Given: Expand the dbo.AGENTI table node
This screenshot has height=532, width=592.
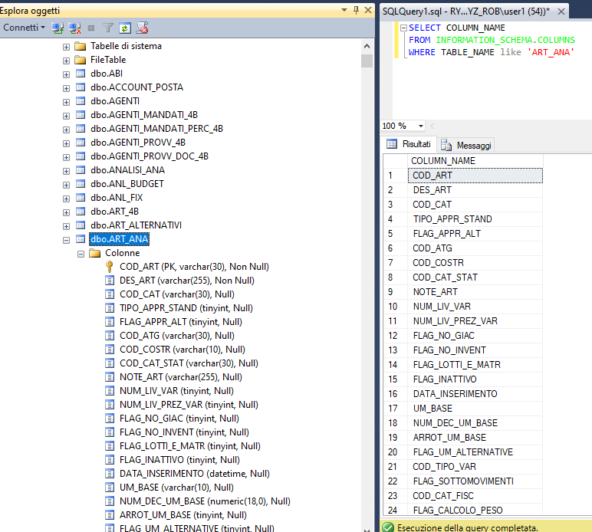Looking at the screenshot, I should click(67, 102).
